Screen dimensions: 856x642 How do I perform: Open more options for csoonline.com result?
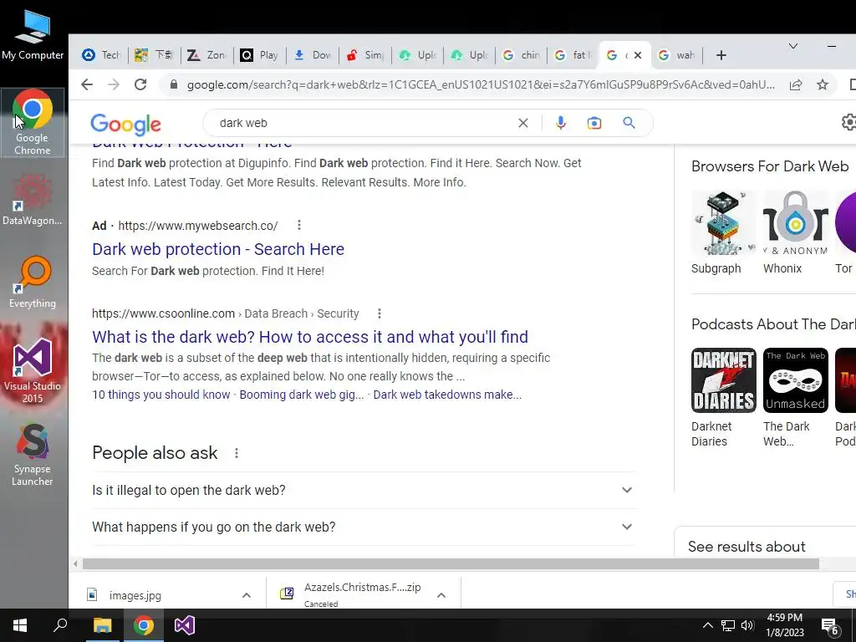coord(380,313)
